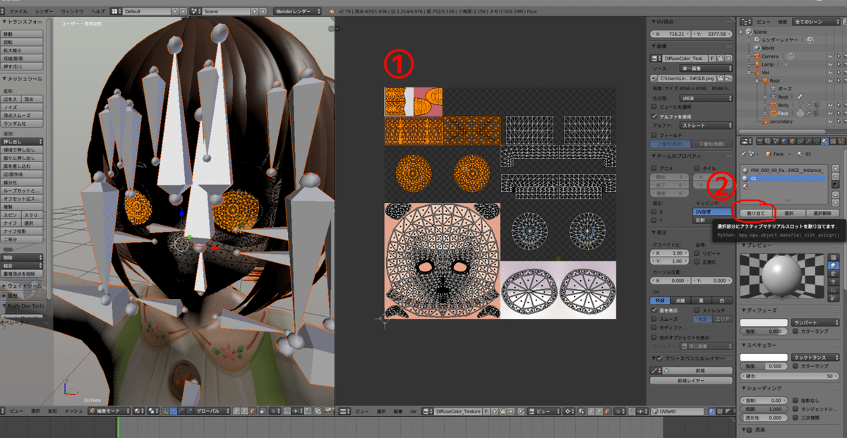The height and width of the screenshot is (438, 847).
Task: Click the add material slot plus icon
Action: 835,169
